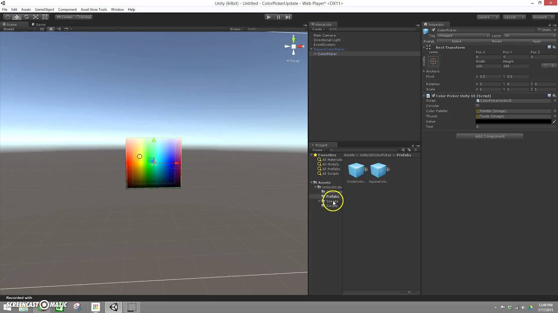Switch to the Game tab
Image resolution: width=558 pixels, height=313 pixels.
pyautogui.click(x=38, y=24)
